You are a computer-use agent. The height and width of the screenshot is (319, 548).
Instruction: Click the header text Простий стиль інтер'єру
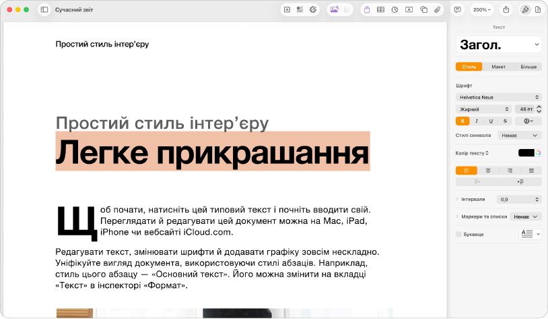click(102, 44)
